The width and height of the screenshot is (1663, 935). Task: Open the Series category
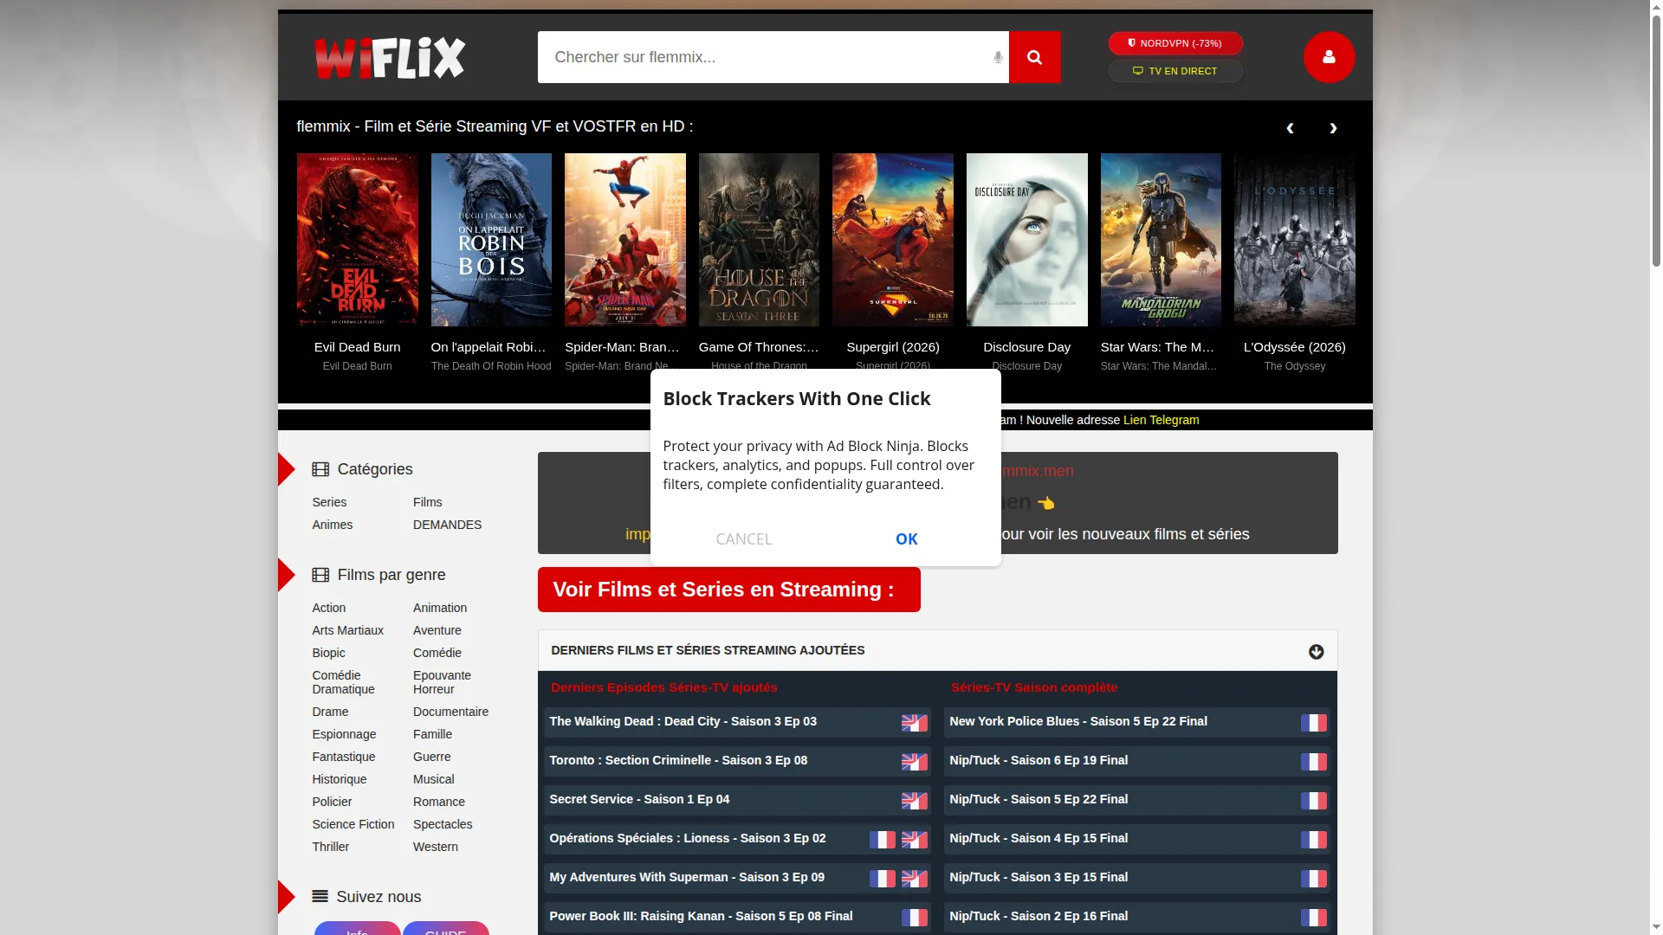(x=329, y=502)
